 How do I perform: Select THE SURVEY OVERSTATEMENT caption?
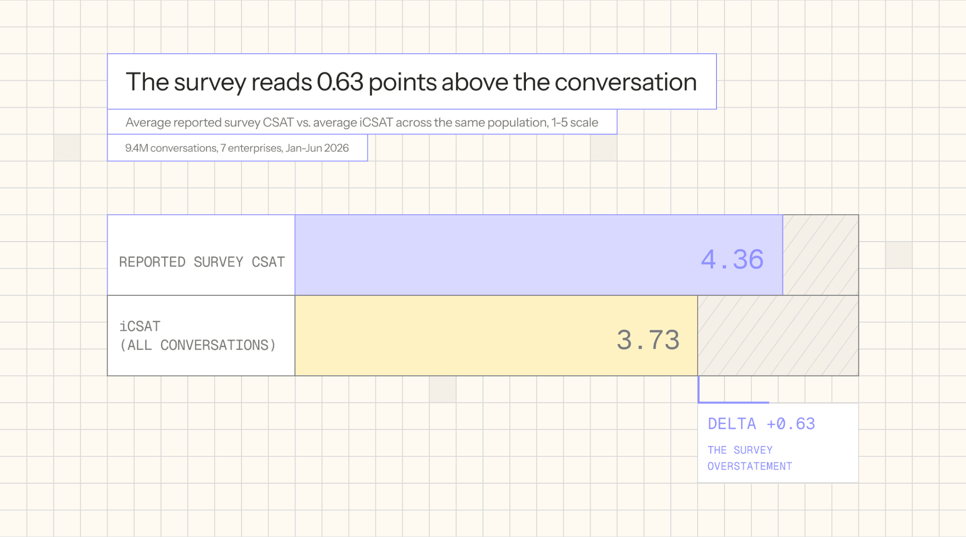tap(749, 458)
